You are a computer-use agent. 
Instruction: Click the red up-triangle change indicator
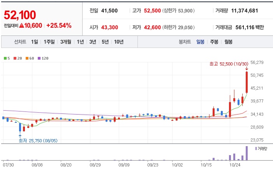(21, 26)
